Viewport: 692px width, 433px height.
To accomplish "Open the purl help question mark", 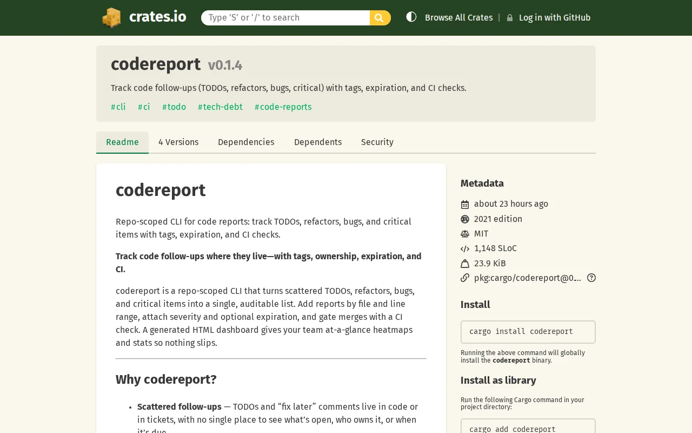I will [591, 278].
